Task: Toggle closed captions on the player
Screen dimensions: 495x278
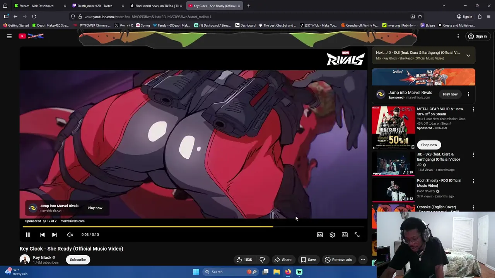Action: tap(320, 234)
